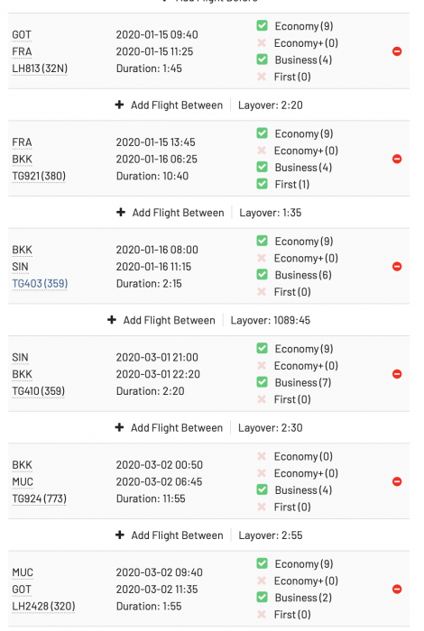This screenshot has width=424, height=631.
Task: Add Flight Between with Layover 2:55
Action: [169, 535]
